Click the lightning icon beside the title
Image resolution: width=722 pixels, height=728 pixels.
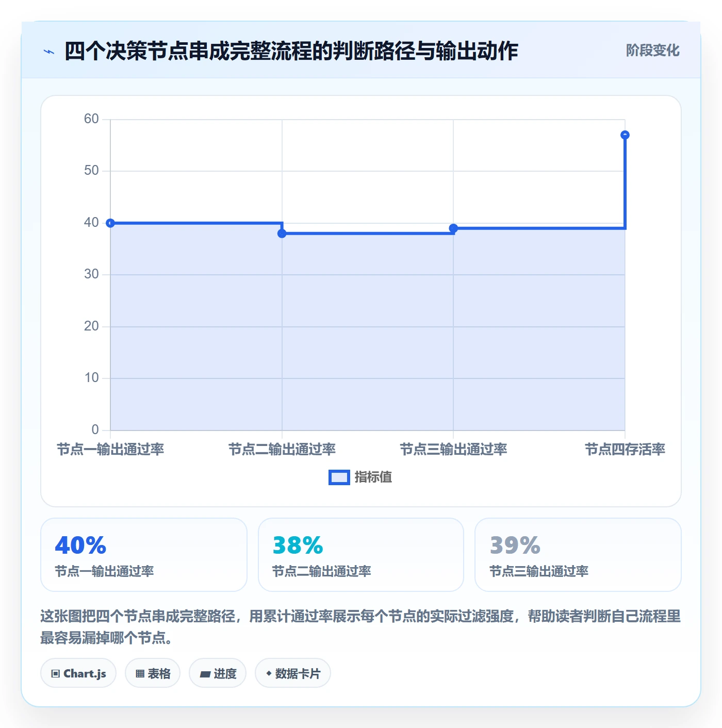pos(49,52)
